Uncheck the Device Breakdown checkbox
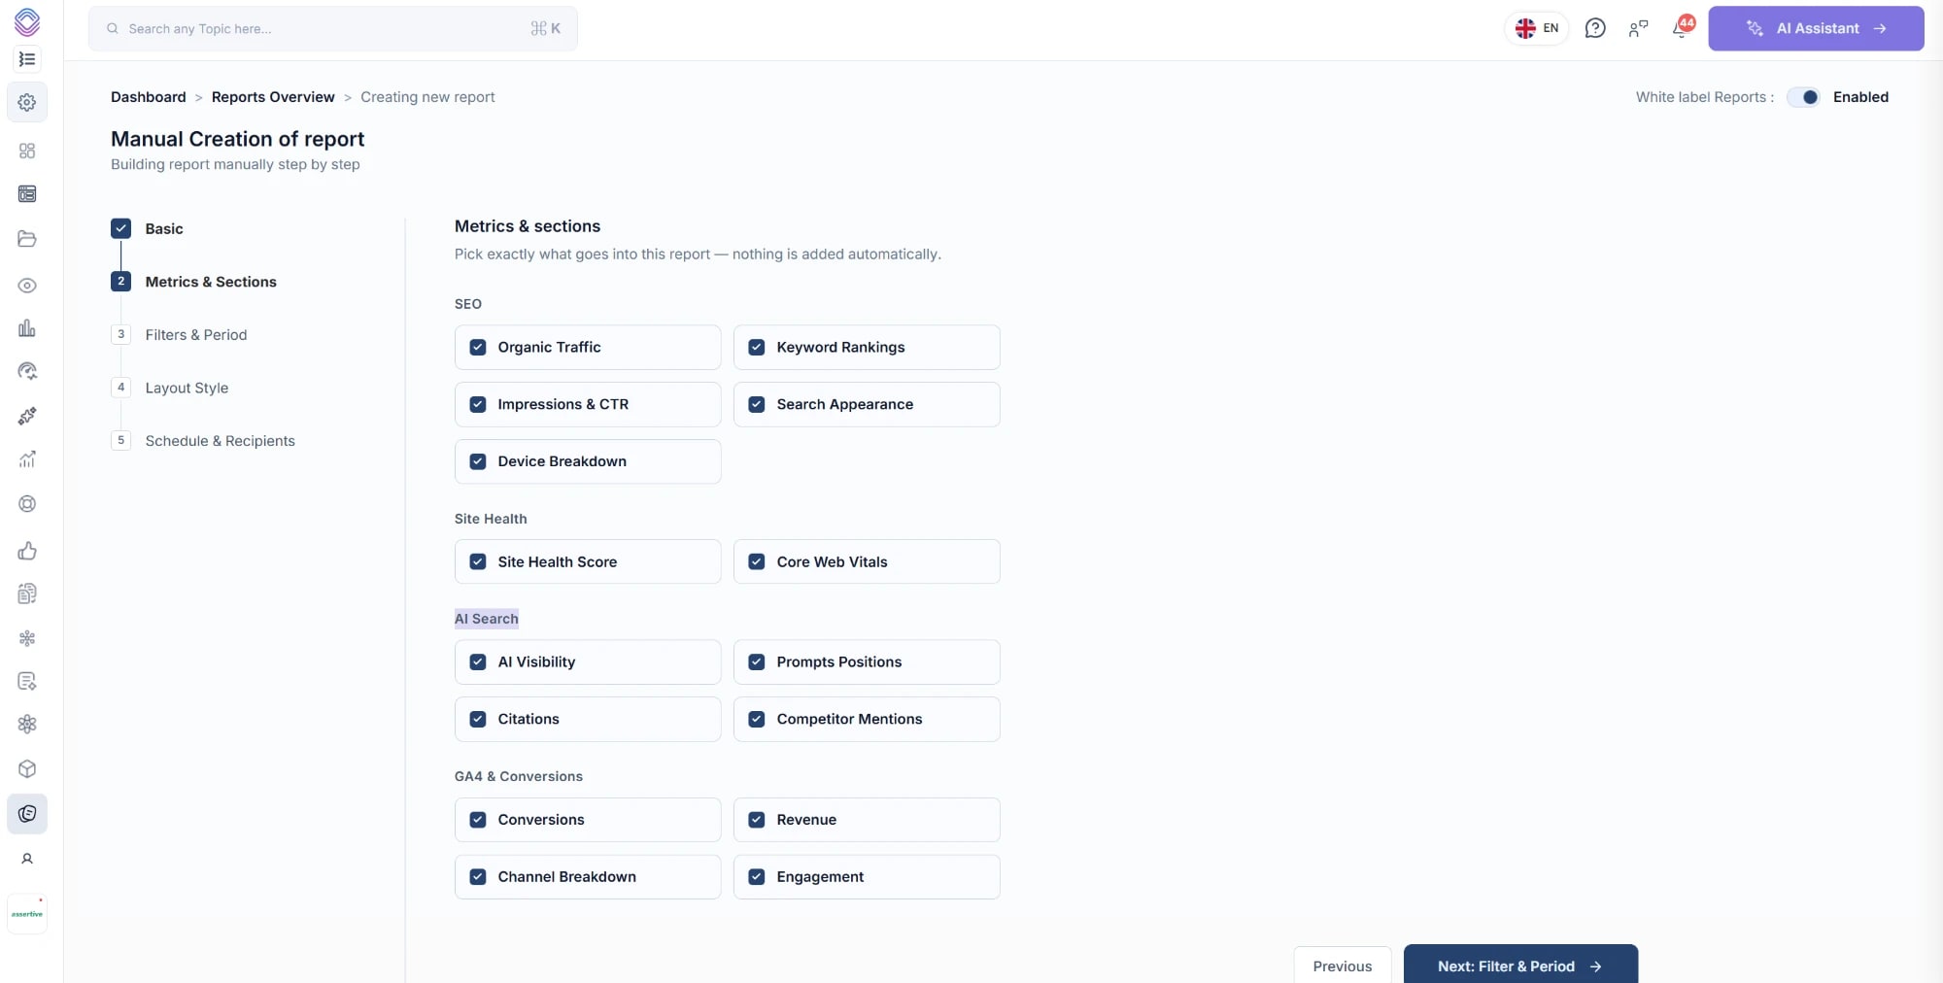This screenshot has width=1943, height=983. click(x=478, y=461)
